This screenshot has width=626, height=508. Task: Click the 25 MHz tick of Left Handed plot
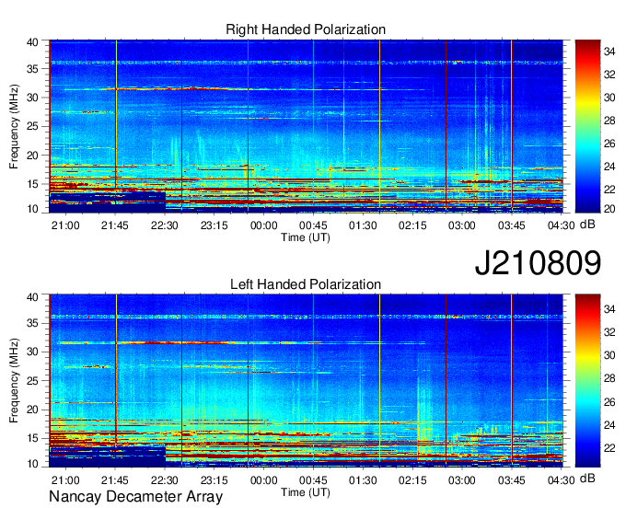32,380
